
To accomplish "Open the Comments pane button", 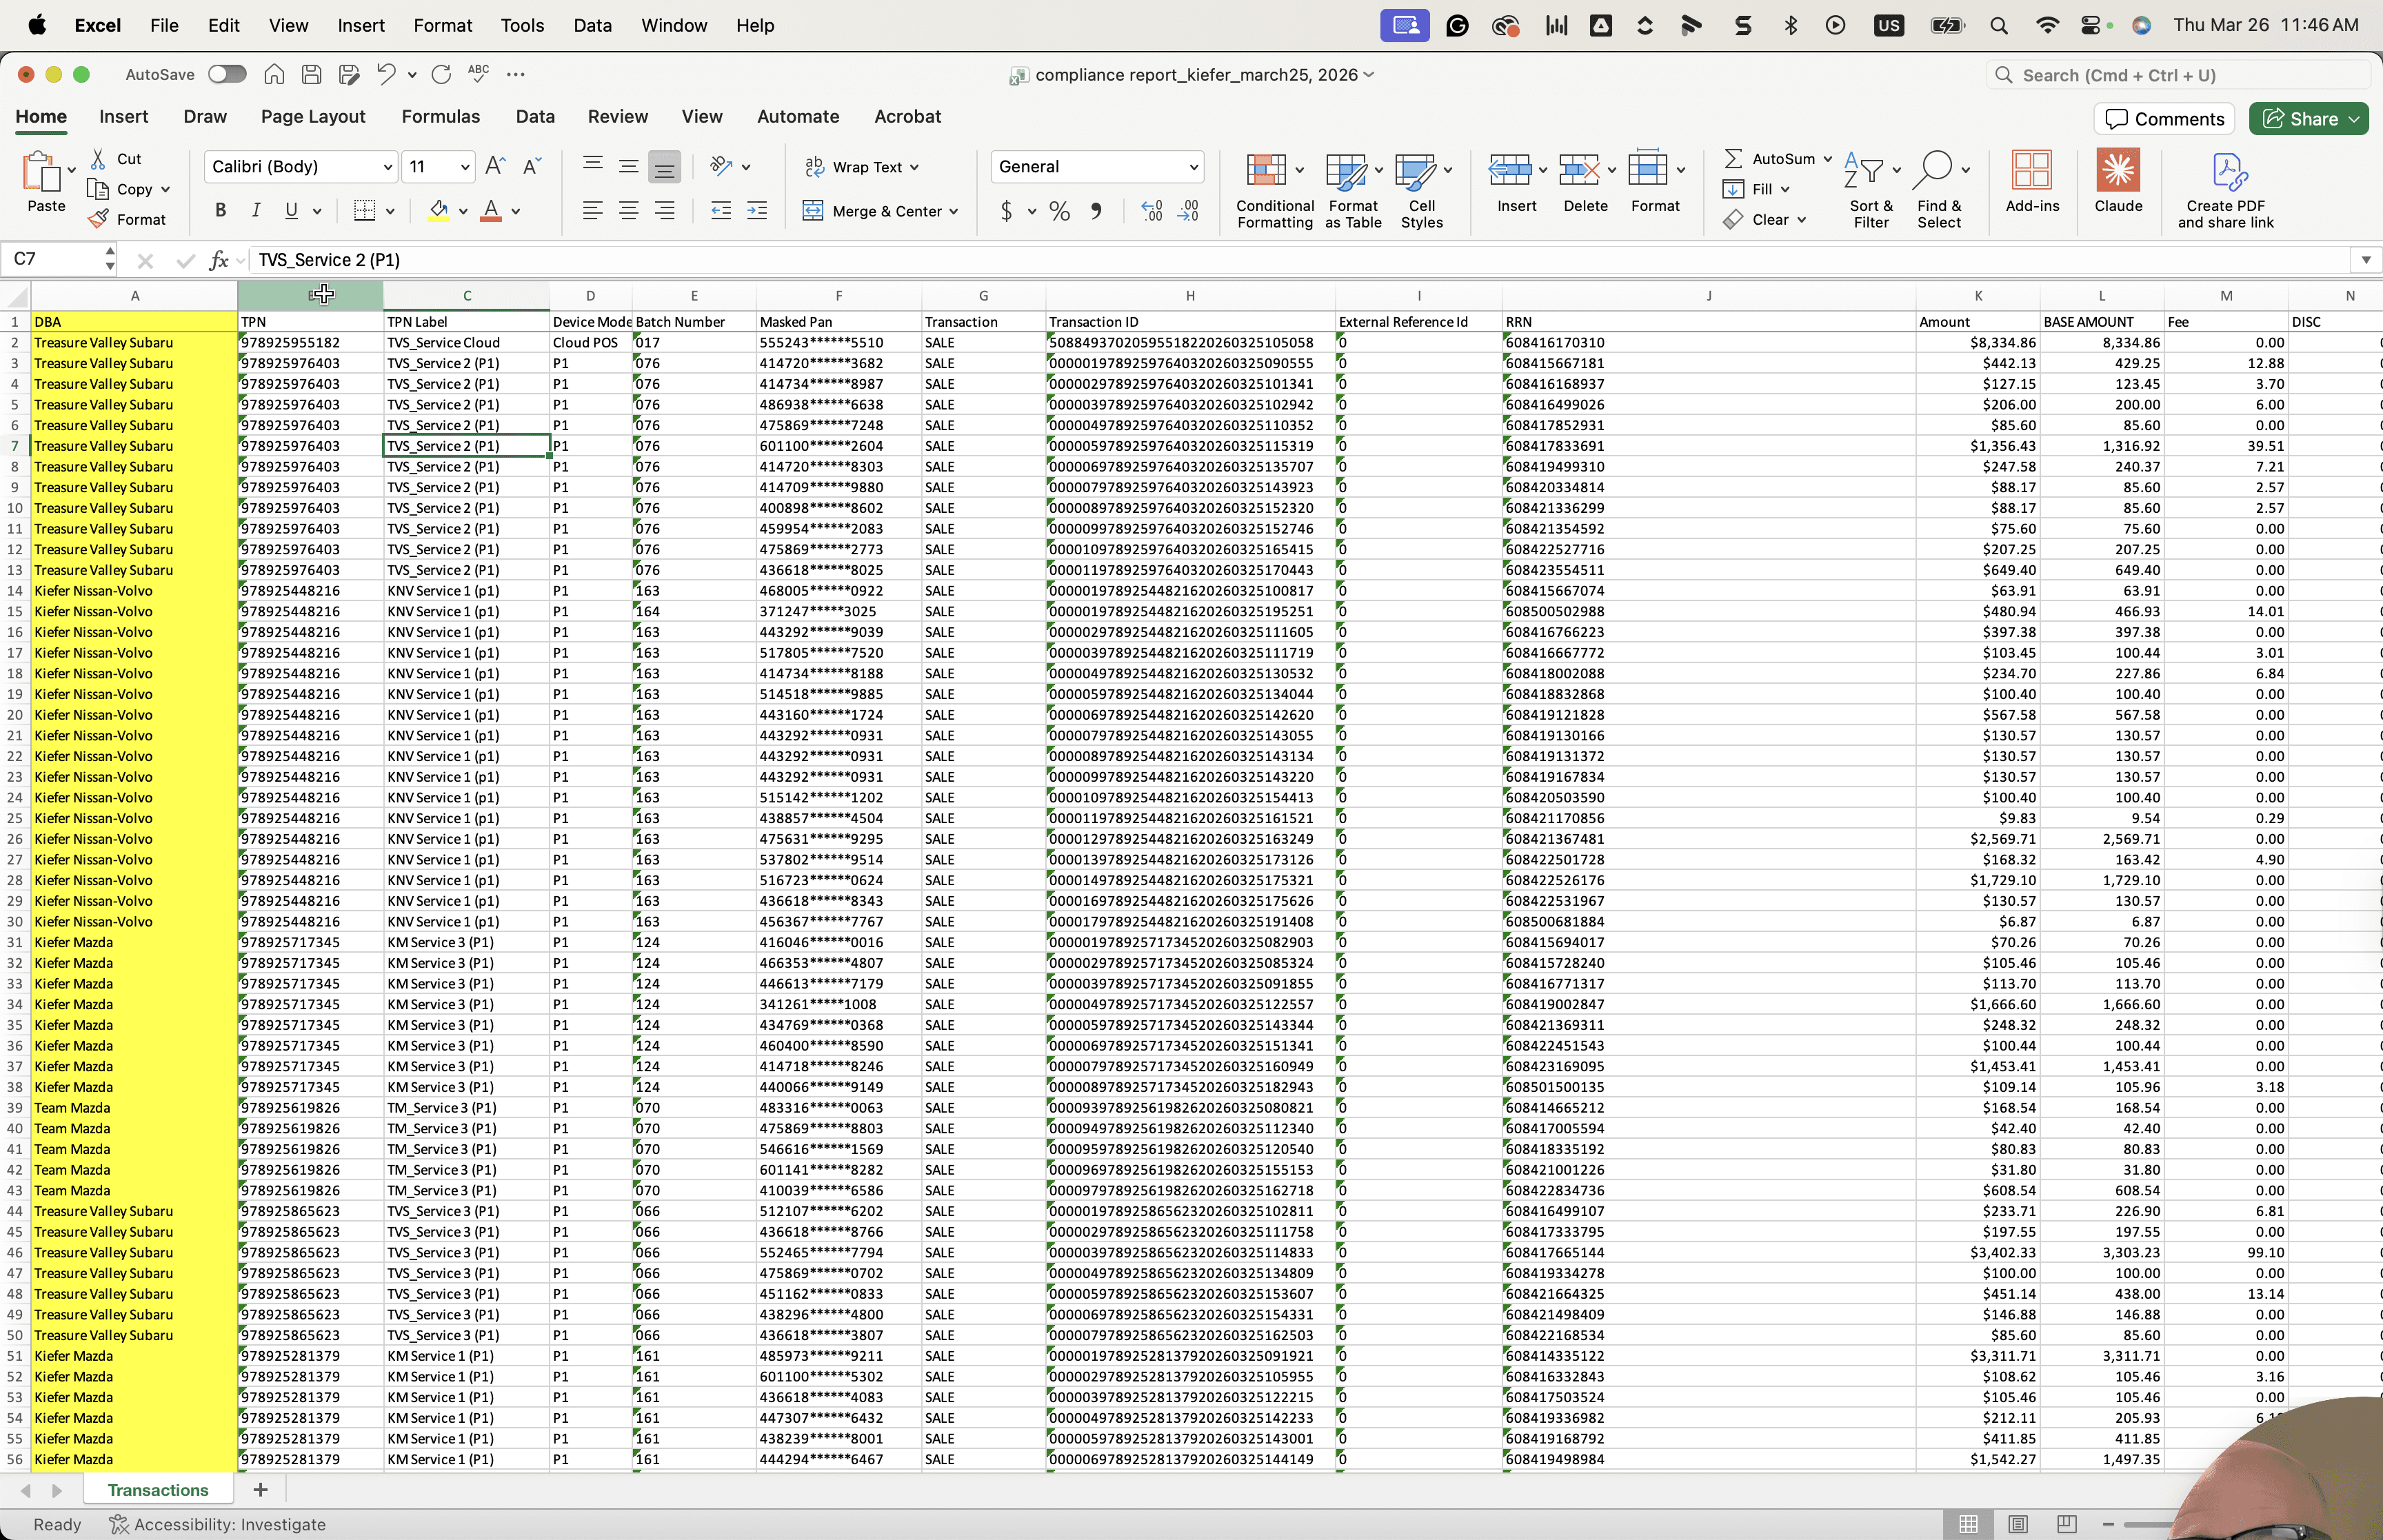I will 2165,119.
